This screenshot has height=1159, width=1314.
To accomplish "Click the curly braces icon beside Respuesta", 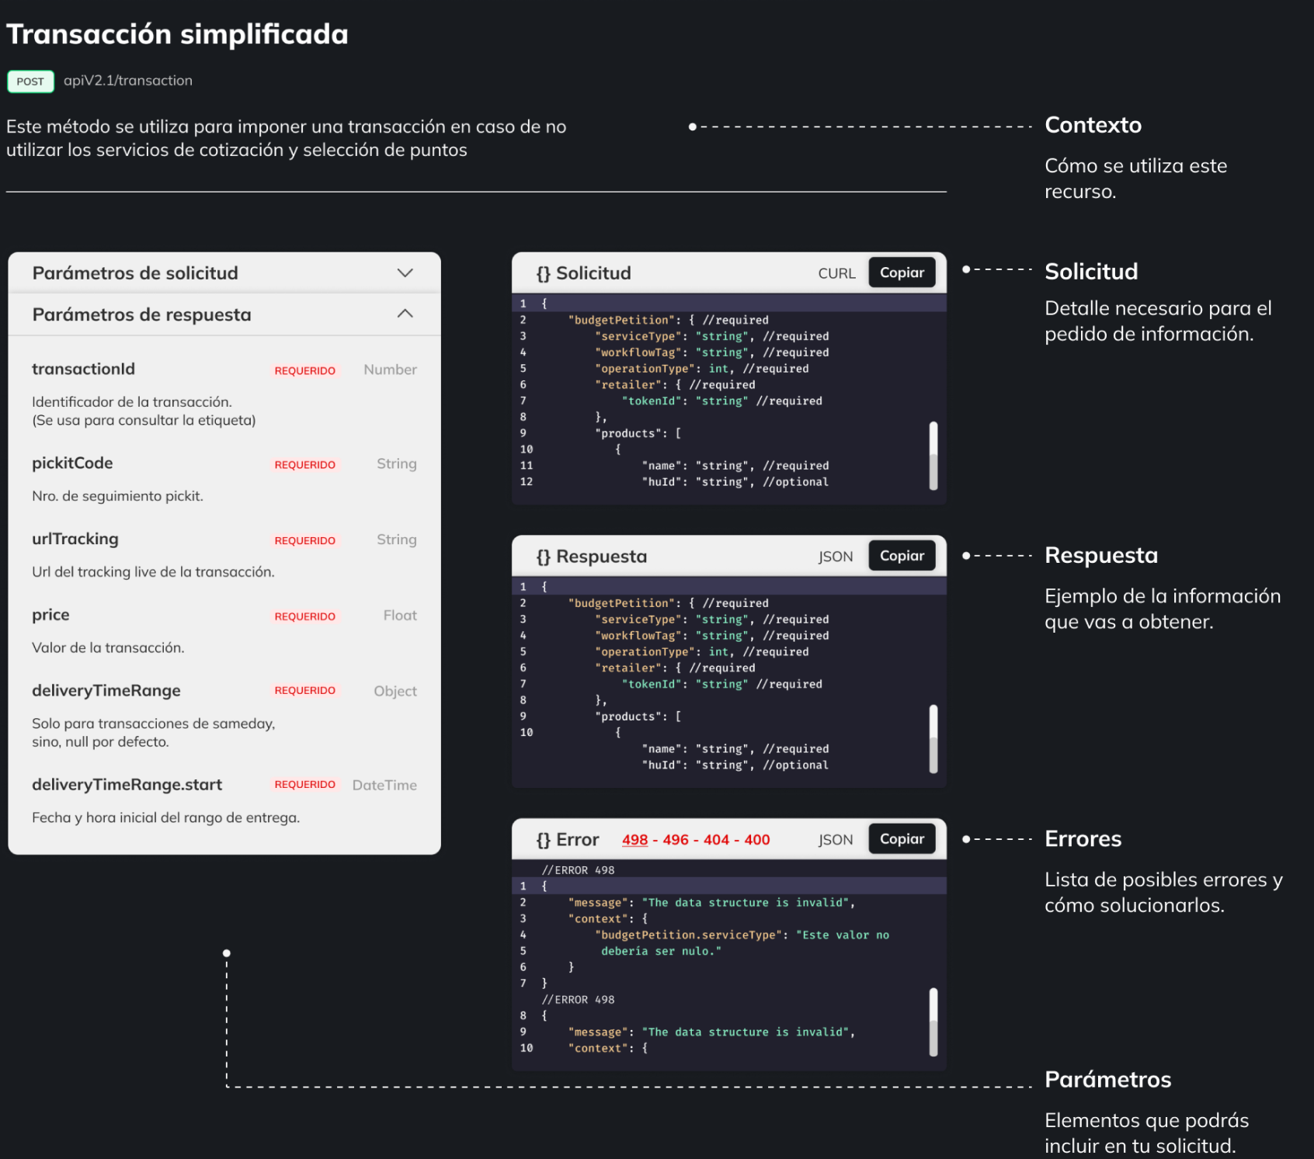I will 543,557.
